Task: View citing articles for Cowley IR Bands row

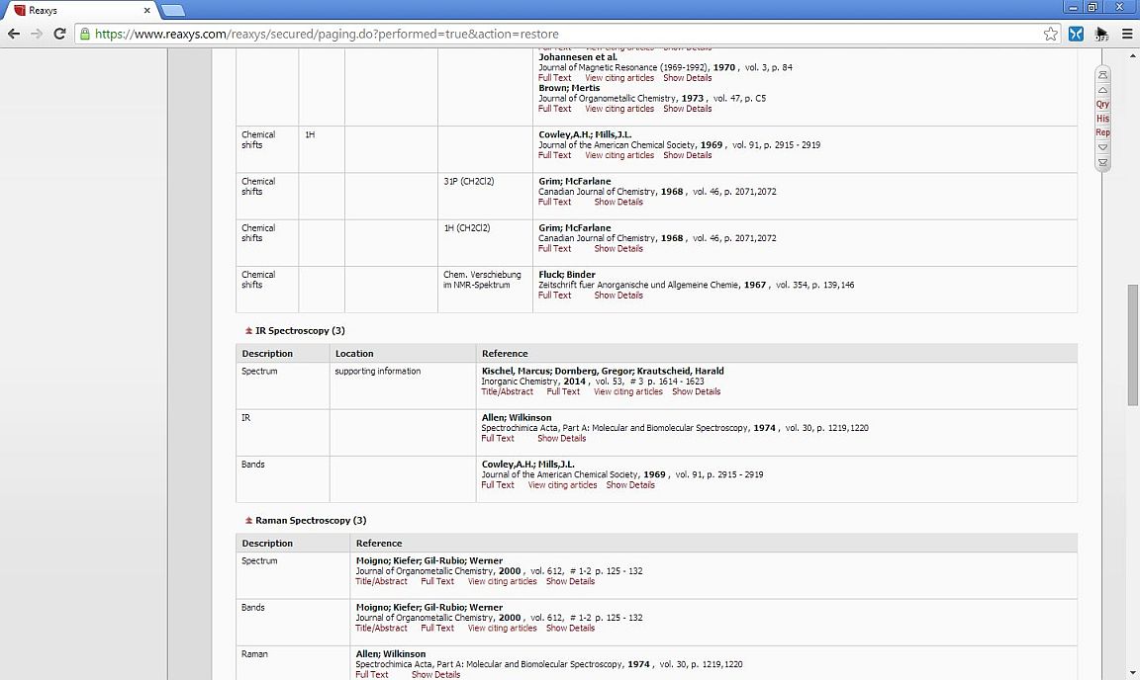Action: [x=562, y=484]
